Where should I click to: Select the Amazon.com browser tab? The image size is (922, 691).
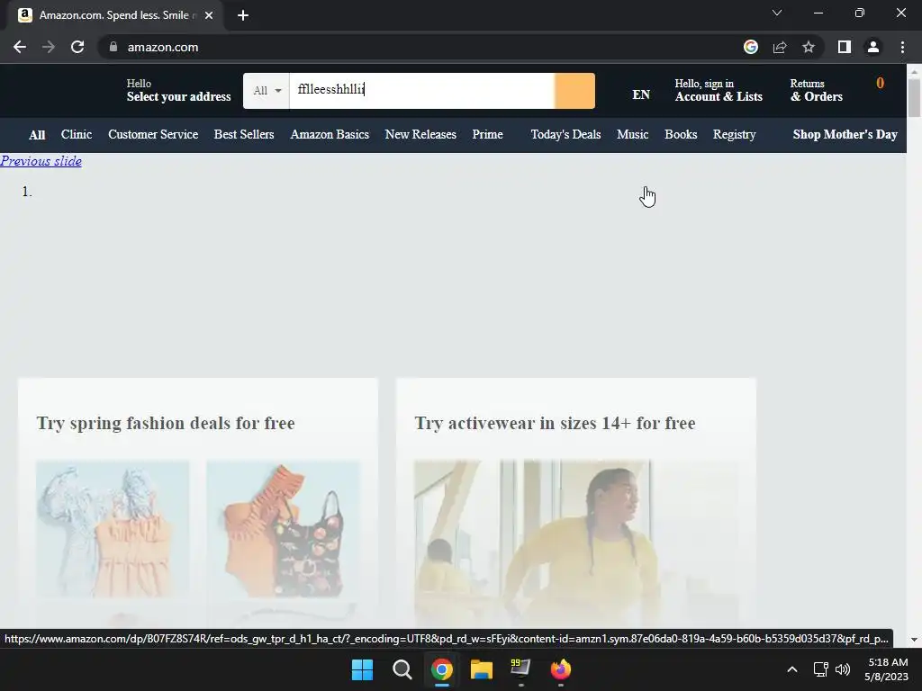116,15
